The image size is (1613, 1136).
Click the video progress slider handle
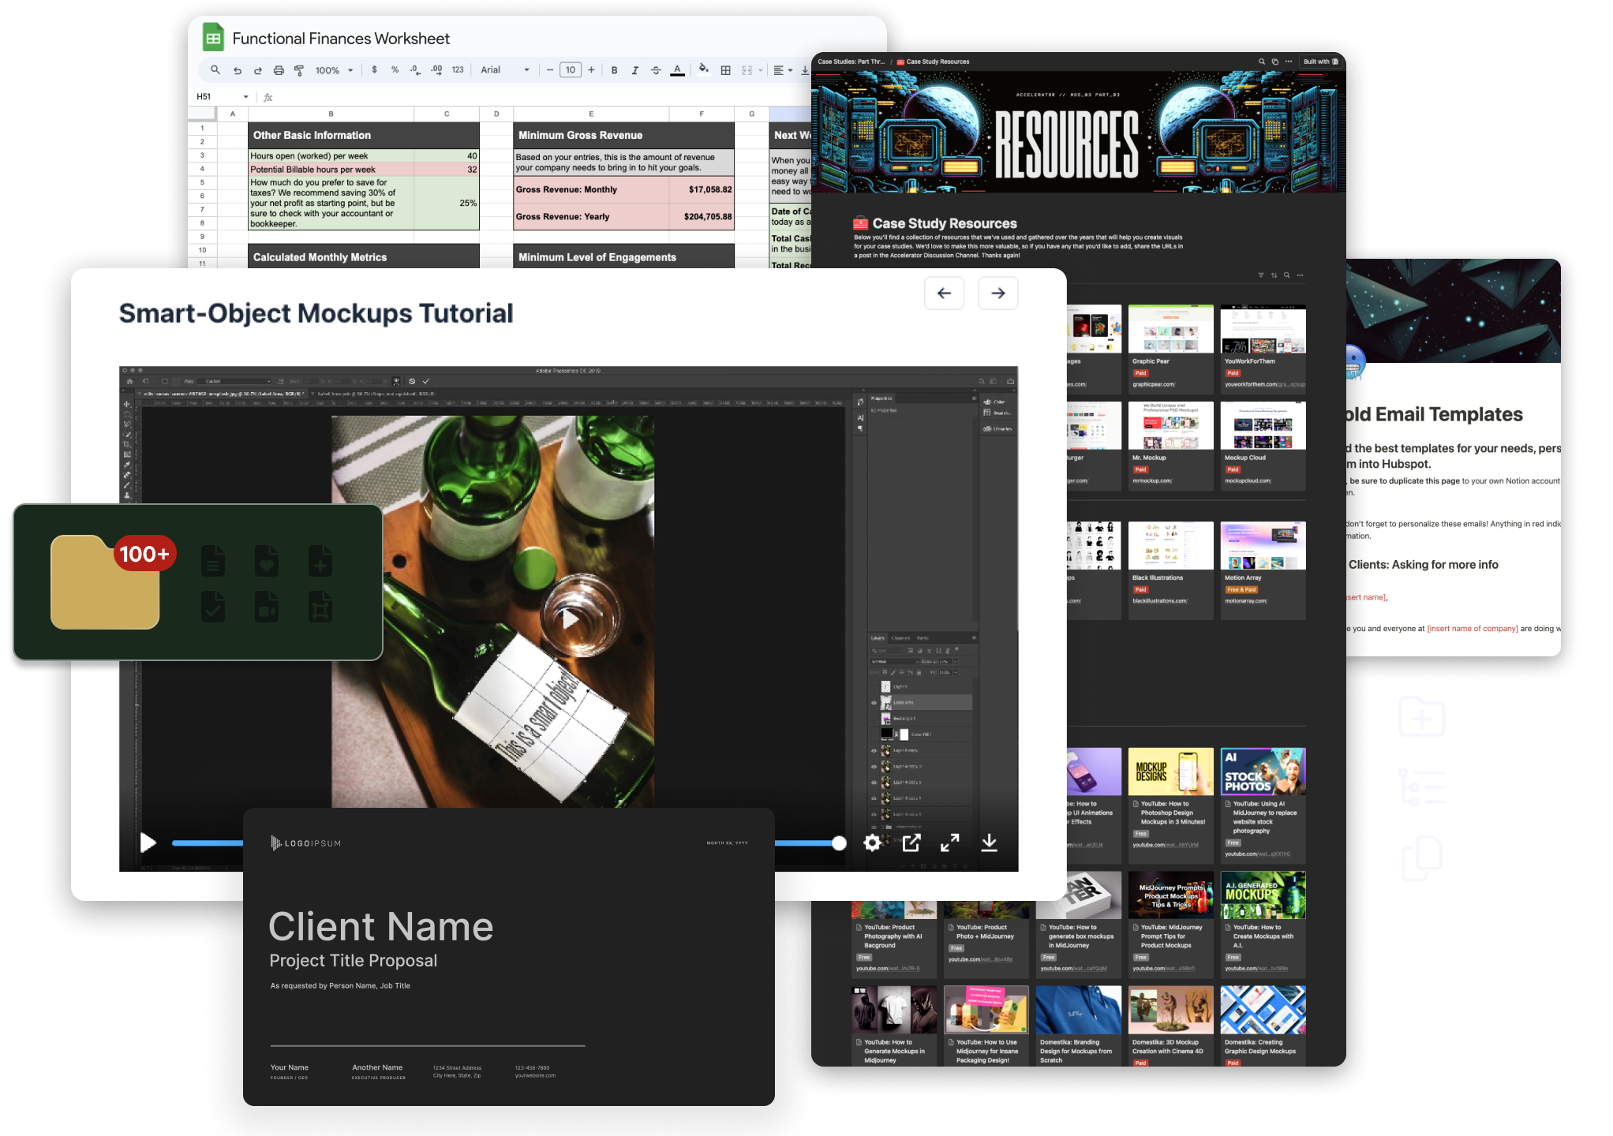(839, 843)
